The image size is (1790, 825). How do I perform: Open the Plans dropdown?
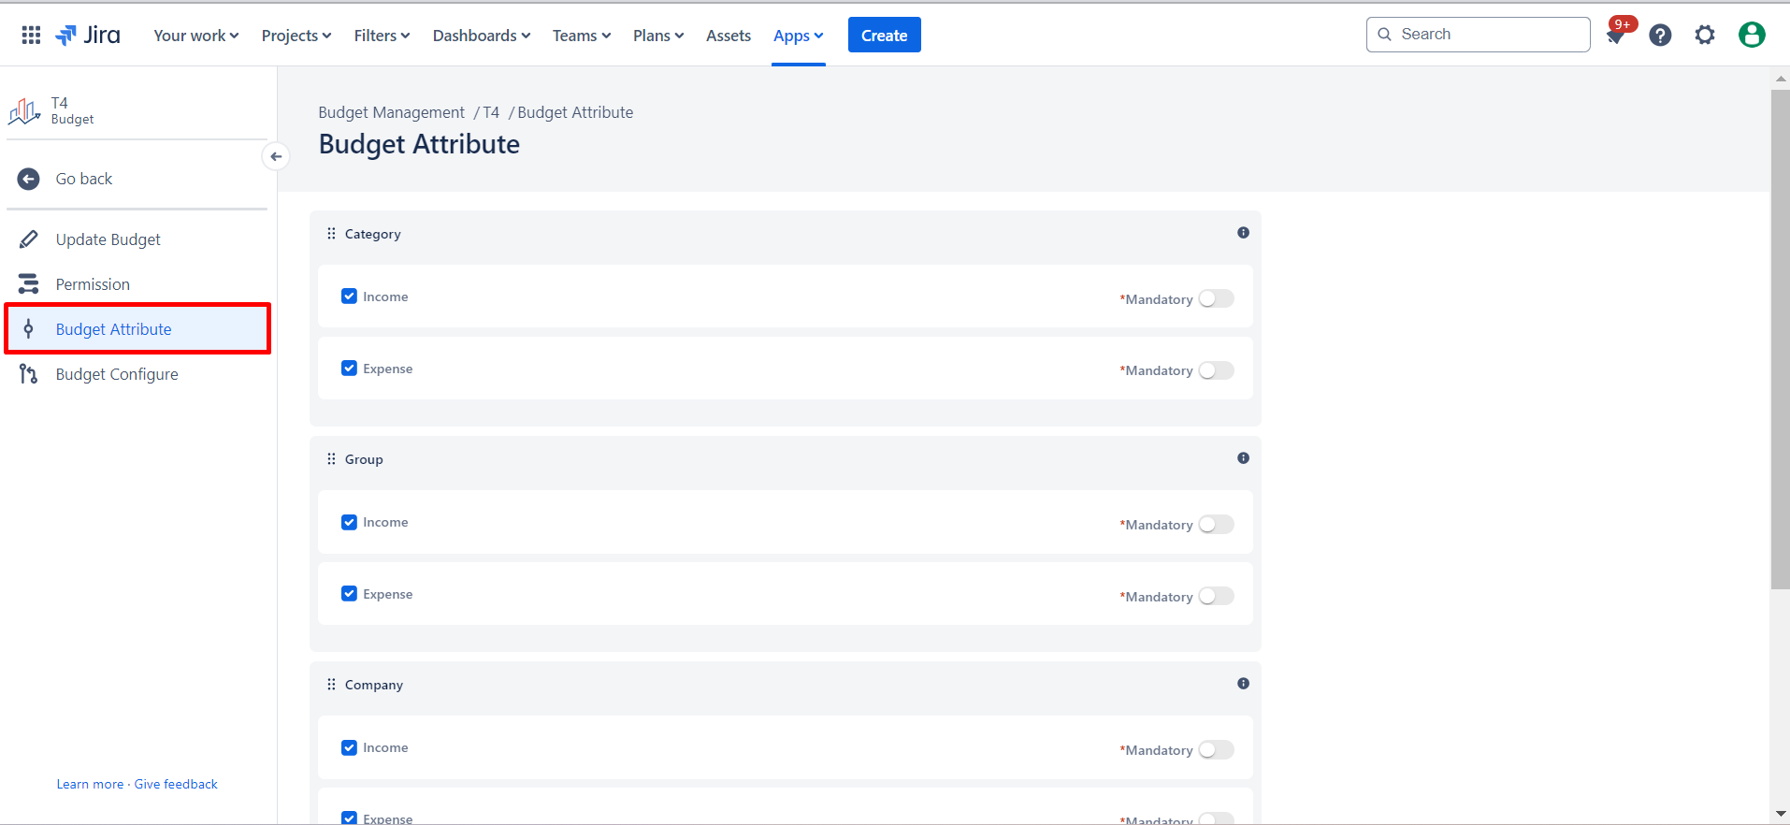pyautogui.click(x=658, y=36)
